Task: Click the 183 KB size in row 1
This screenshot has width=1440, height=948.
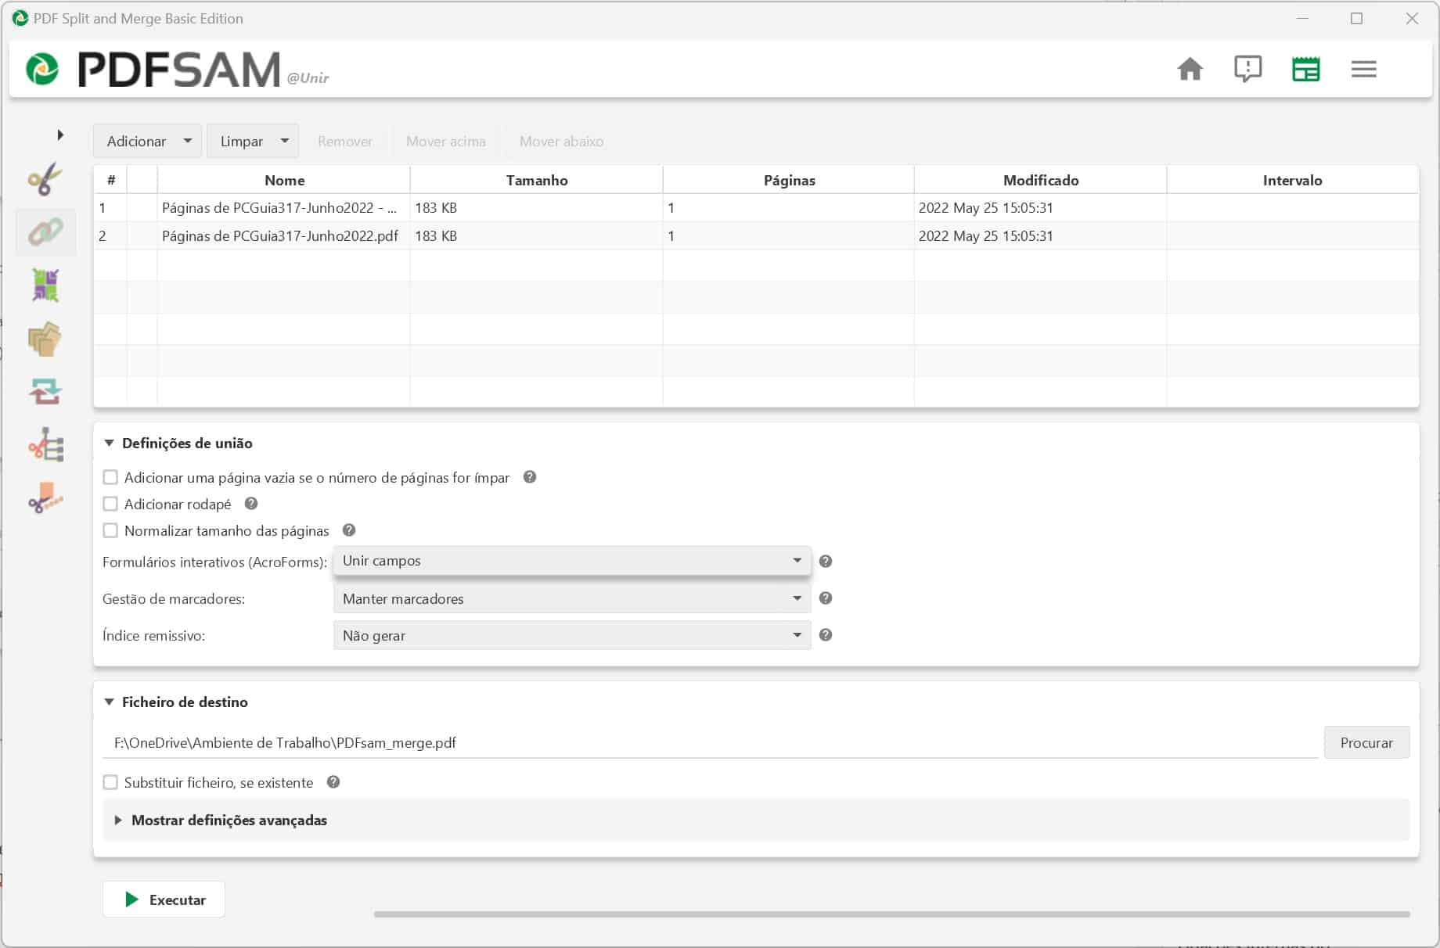Action: [x=436, y=208]
